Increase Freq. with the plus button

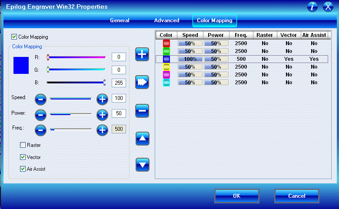tap(102, 130)
